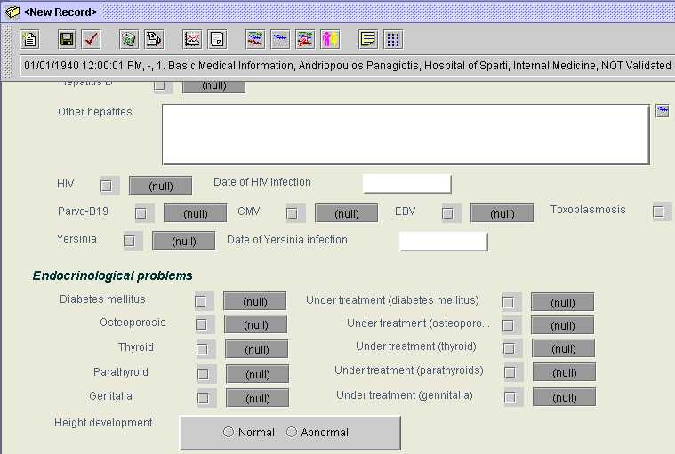
Task: Enable the Diabetes mellitus checkbox
Action: [202, 301]
